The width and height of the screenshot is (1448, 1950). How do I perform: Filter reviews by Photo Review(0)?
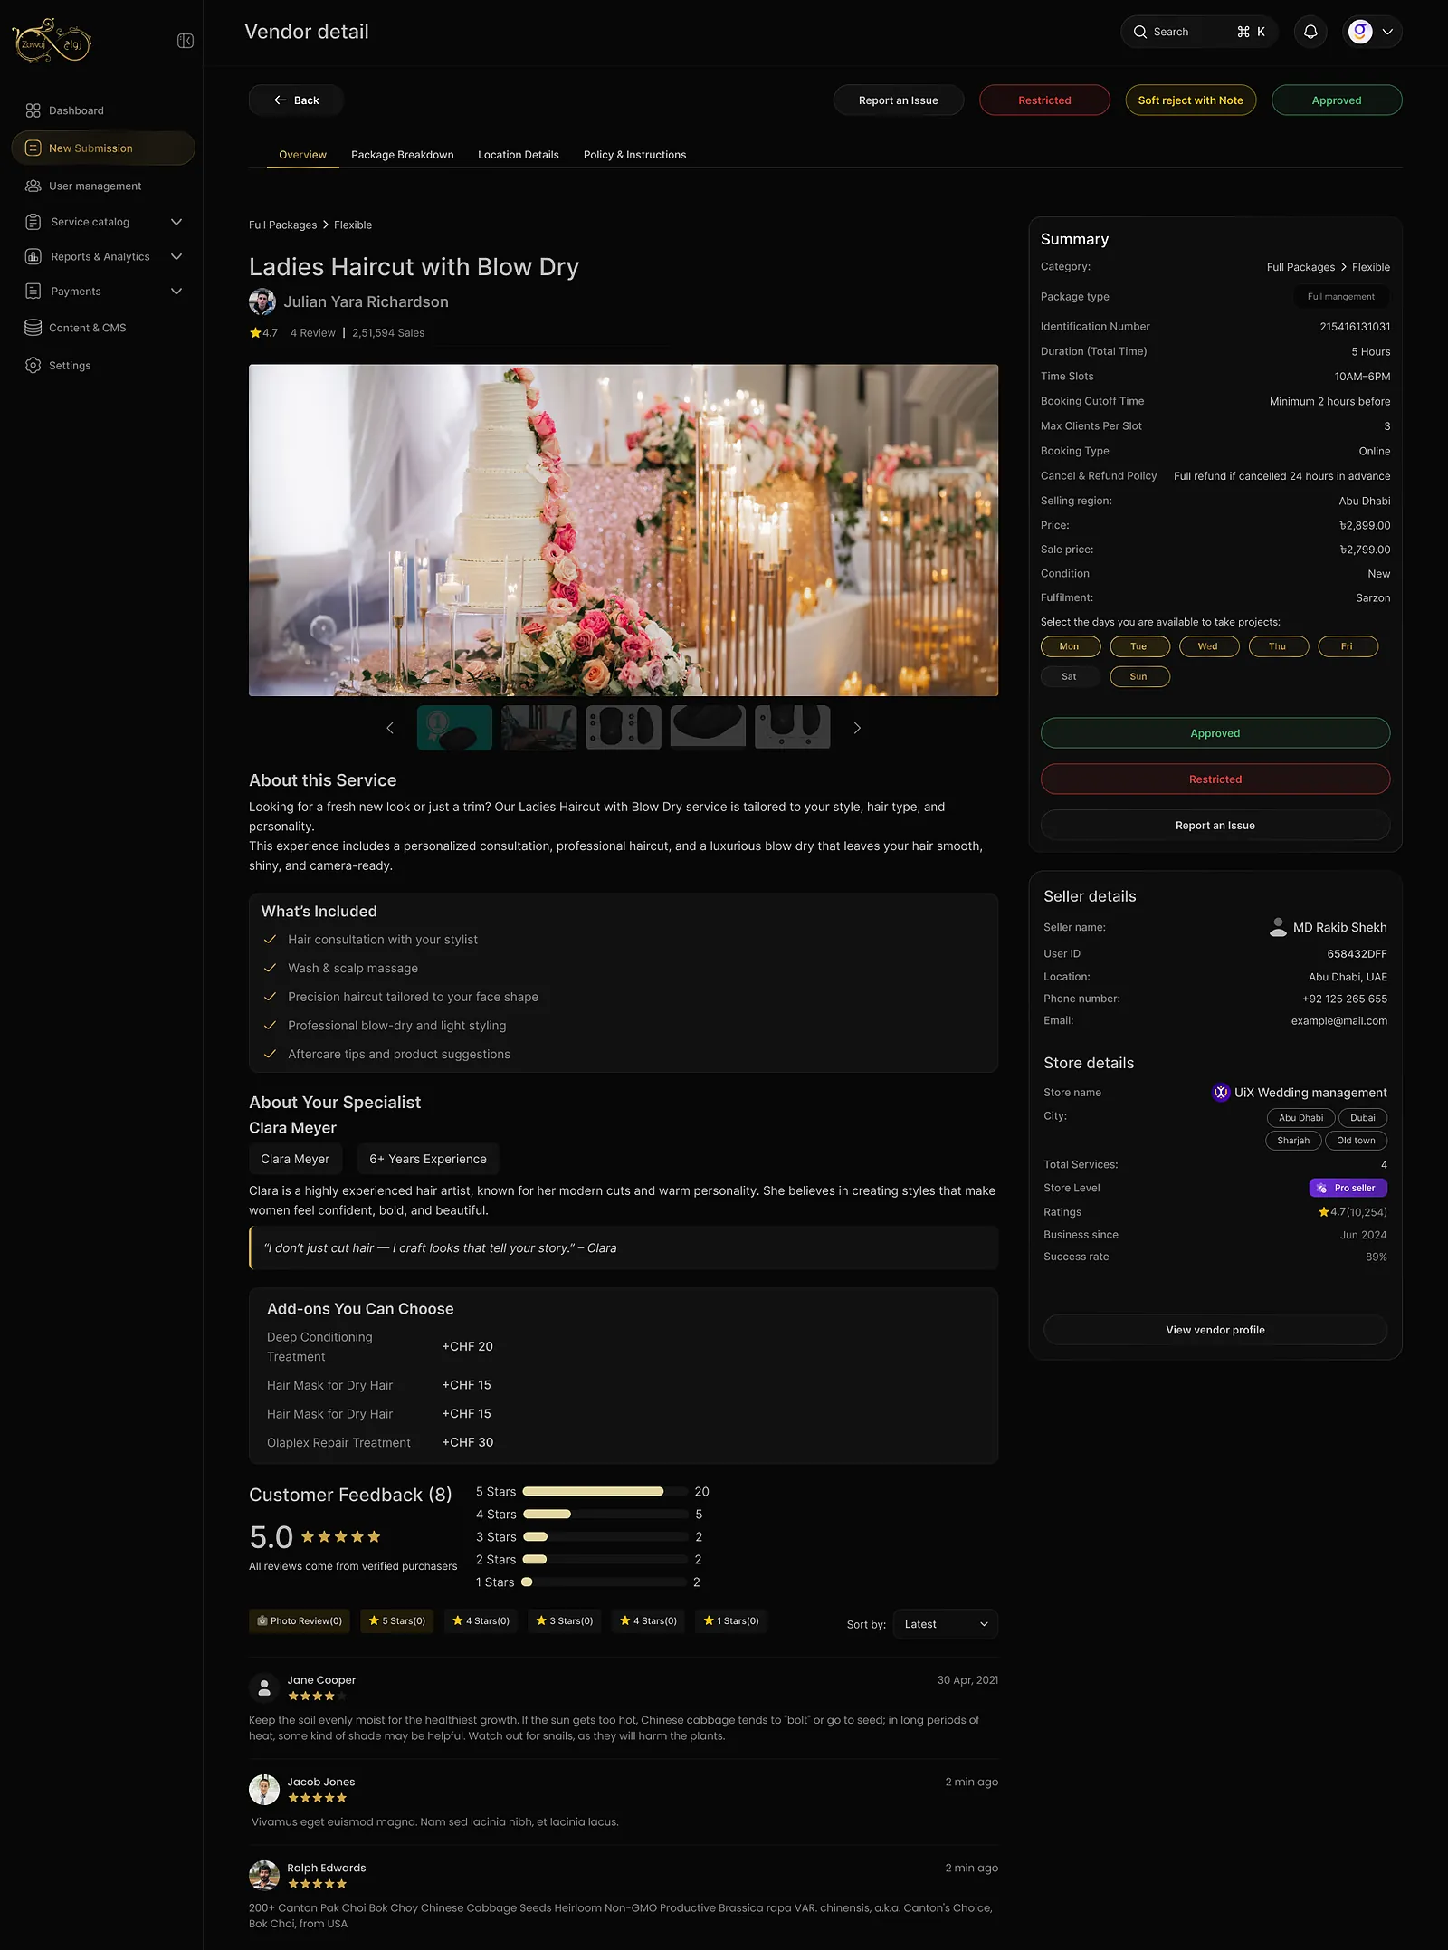coord(300,1620)
